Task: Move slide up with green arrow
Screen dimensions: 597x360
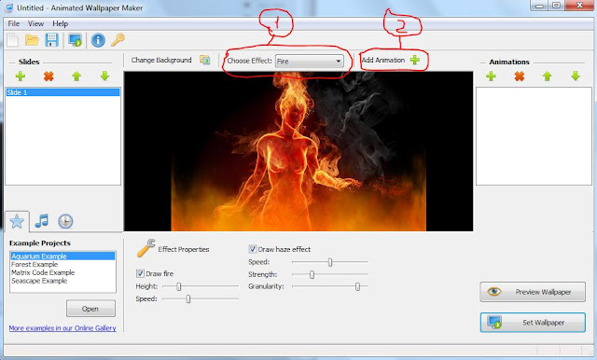Action: click(76, 76)
